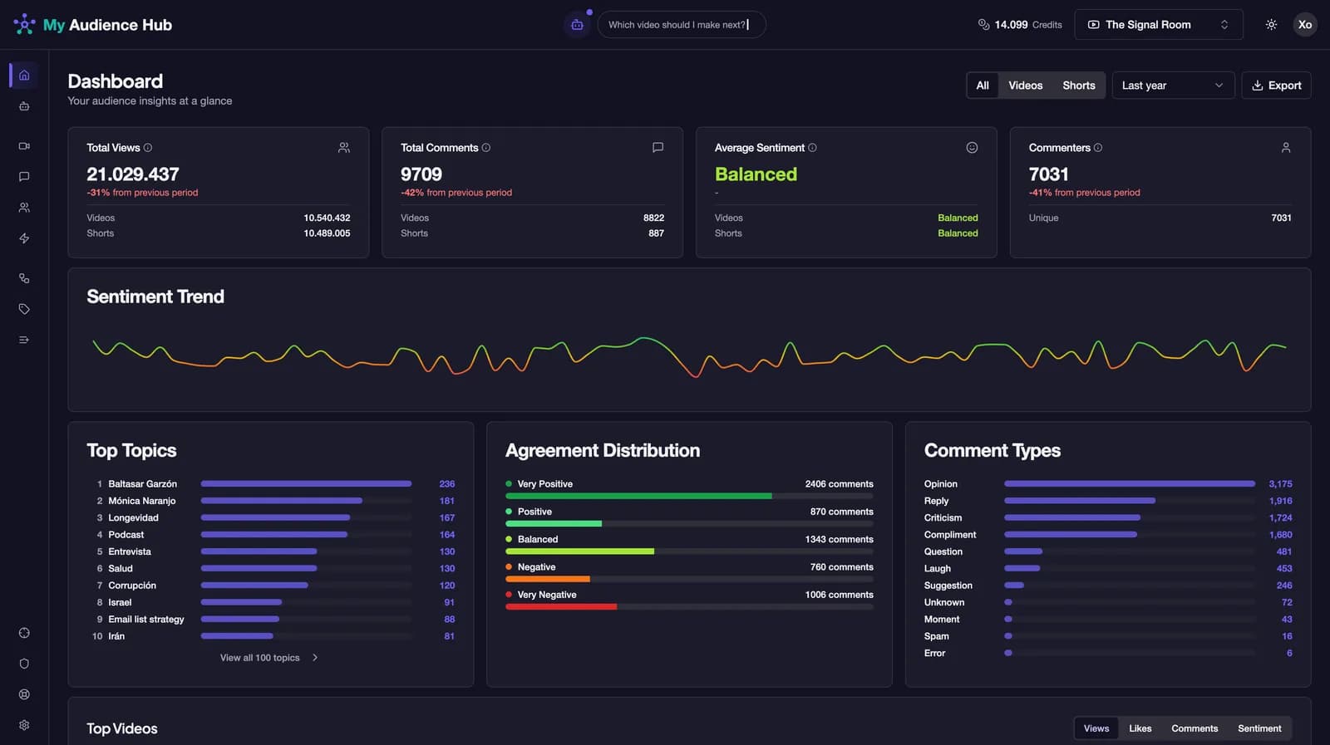Click the Sentiment Trend line chart

(x=689, y=355)
